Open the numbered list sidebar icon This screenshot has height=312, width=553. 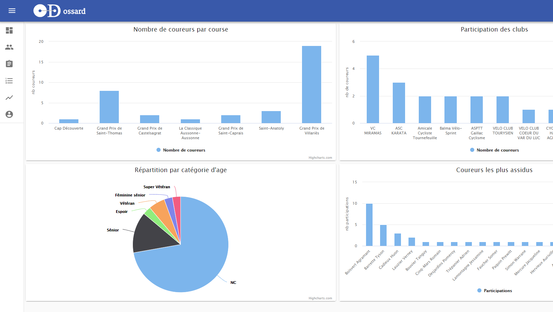point(9,81)
